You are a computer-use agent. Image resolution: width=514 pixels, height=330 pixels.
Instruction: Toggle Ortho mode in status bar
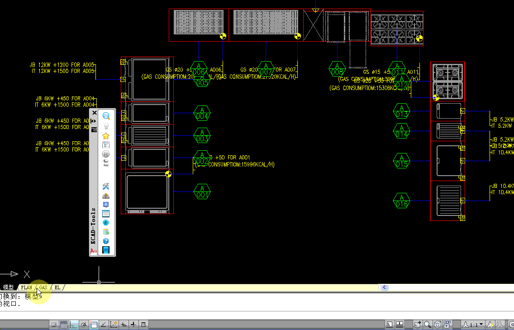[74, 325]
